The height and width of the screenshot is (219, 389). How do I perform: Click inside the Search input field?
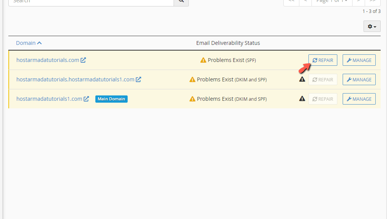click(91, 2)
